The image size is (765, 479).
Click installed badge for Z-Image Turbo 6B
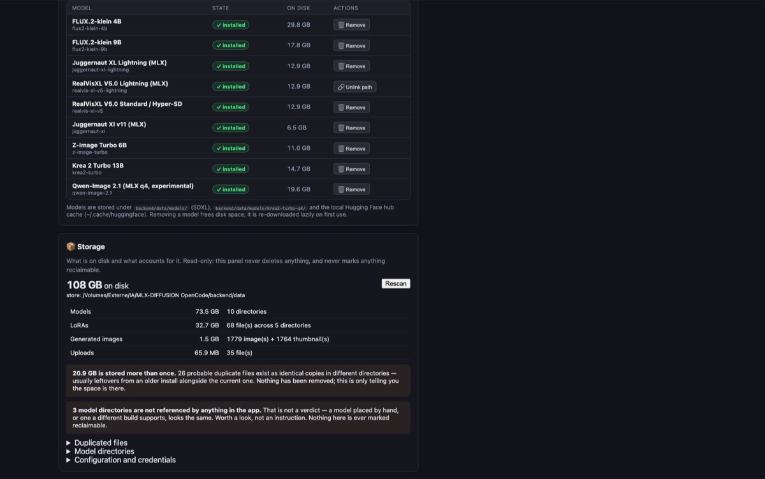[231, 149]
